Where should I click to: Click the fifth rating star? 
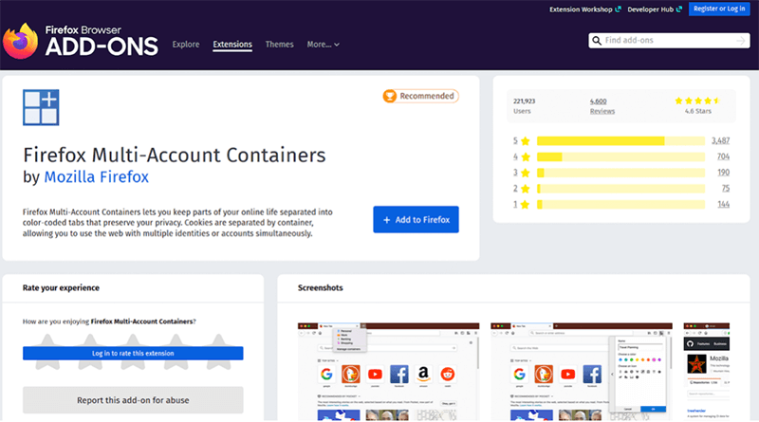[219, 352]
